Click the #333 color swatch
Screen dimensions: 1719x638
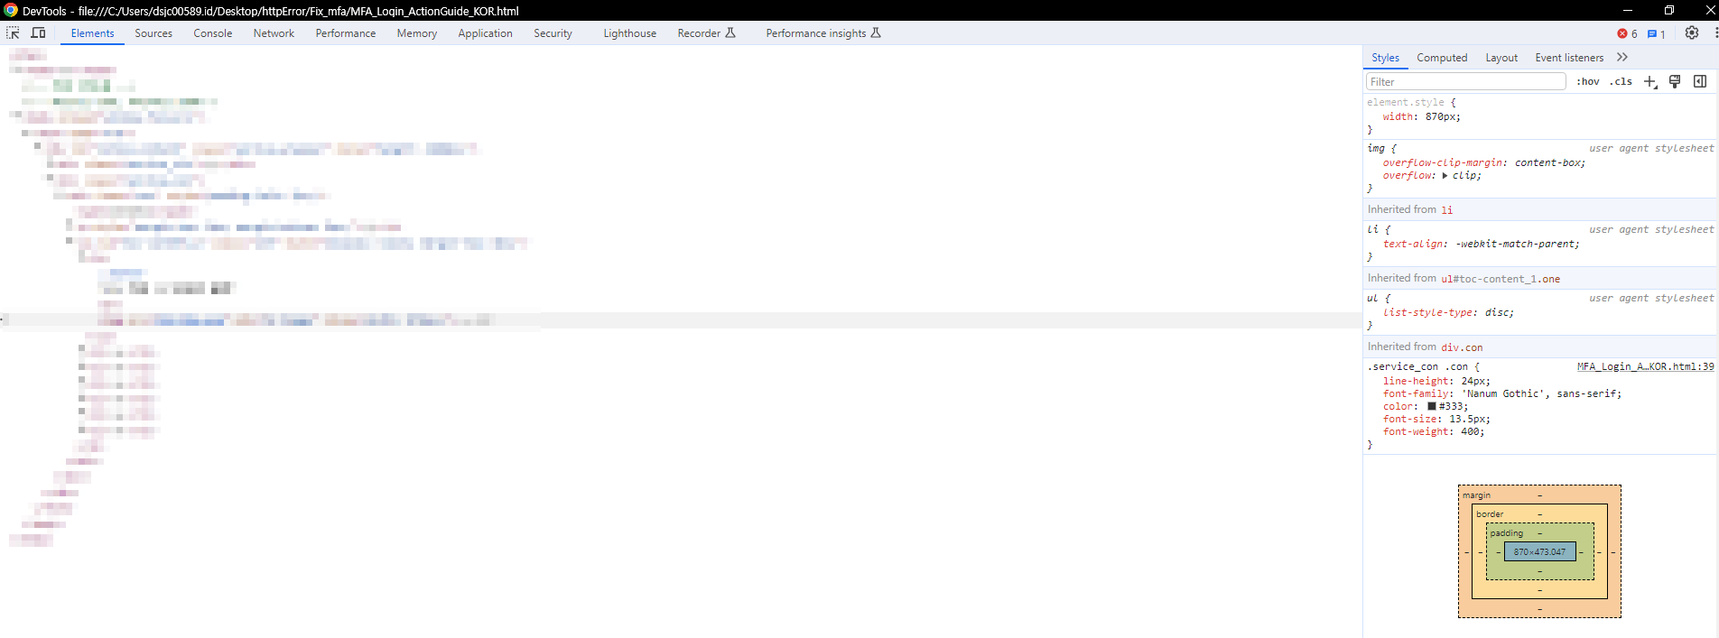pos(1432,406)
